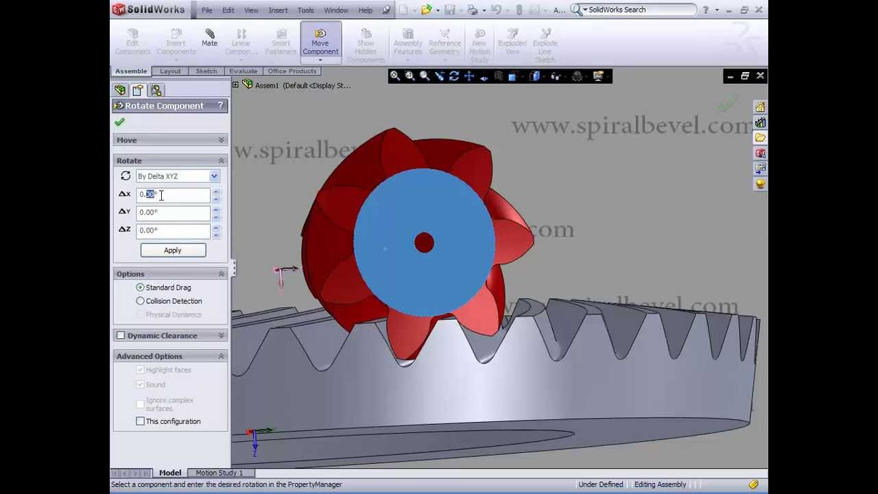Click the Delta X spinner arrows

(x=216, y=196)
